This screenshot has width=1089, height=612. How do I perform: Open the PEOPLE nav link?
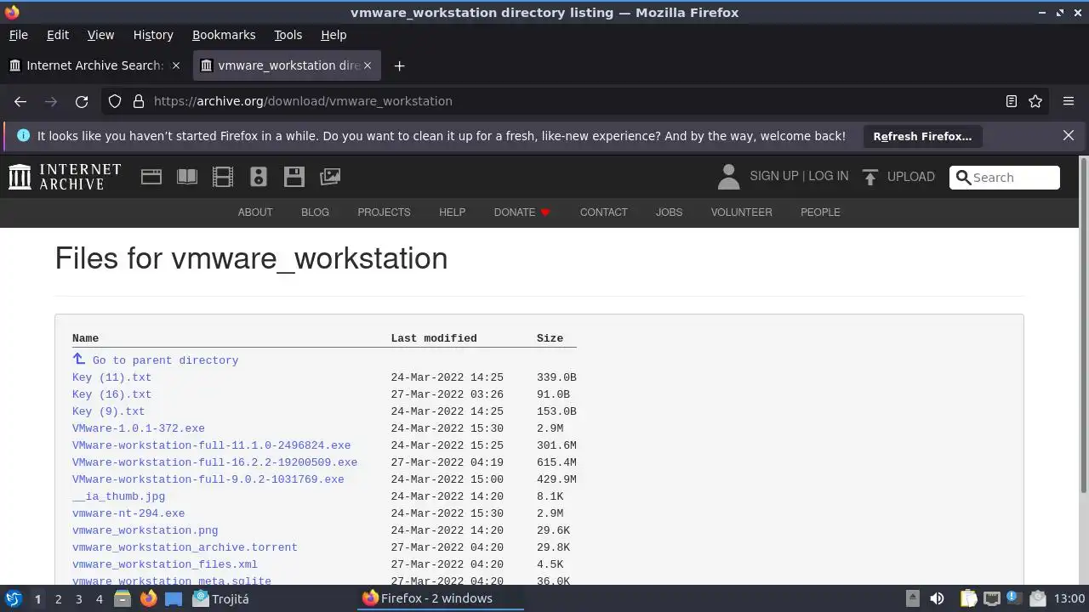point(820,212)
